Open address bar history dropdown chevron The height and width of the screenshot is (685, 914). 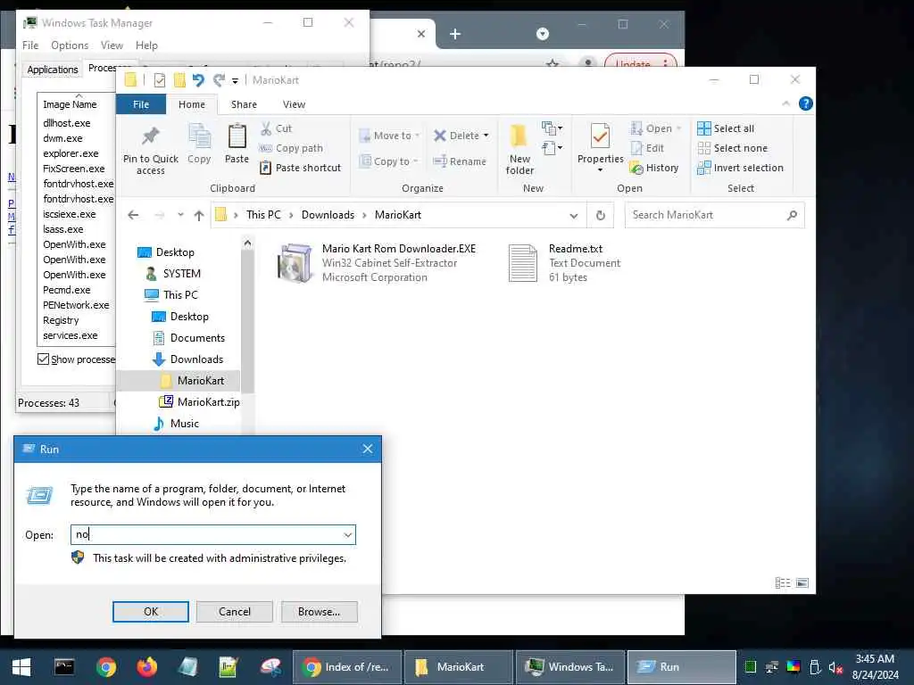[x=574, y=216]
